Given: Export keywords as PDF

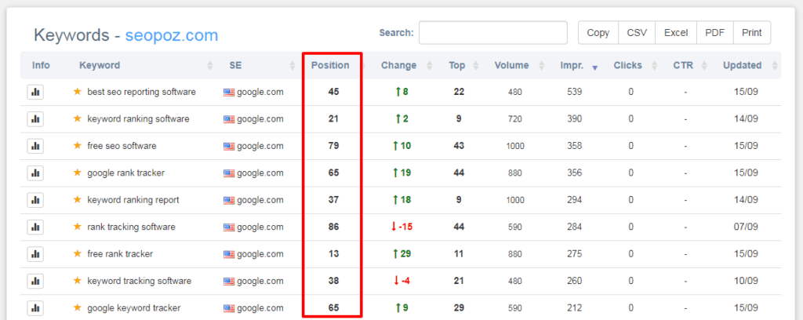Looking at the screenshot, I should [x=715, y=33].
